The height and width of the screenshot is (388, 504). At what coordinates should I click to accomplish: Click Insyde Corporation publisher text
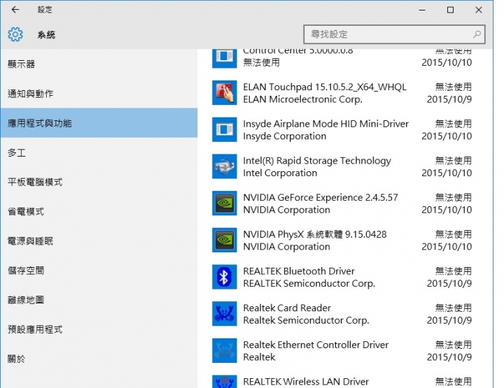pos(285,136)
